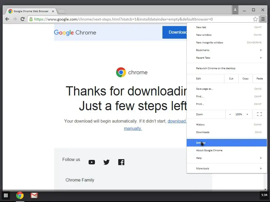270x202 pixels.
Task: Open Settings from the menu
Action: (x=226, y=143)
